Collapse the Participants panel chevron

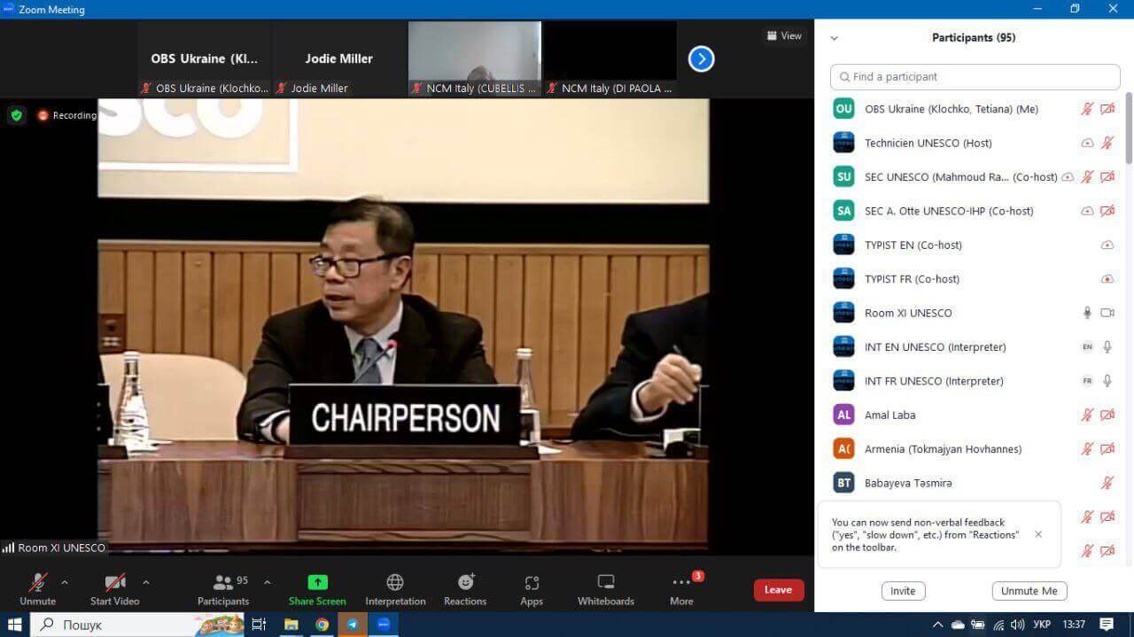[834, 38]
